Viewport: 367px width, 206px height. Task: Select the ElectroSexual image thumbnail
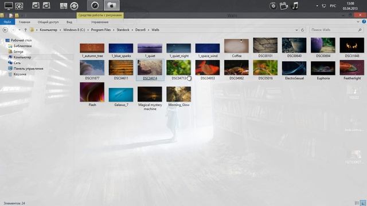pyautogui.click(x=294, y=68)
